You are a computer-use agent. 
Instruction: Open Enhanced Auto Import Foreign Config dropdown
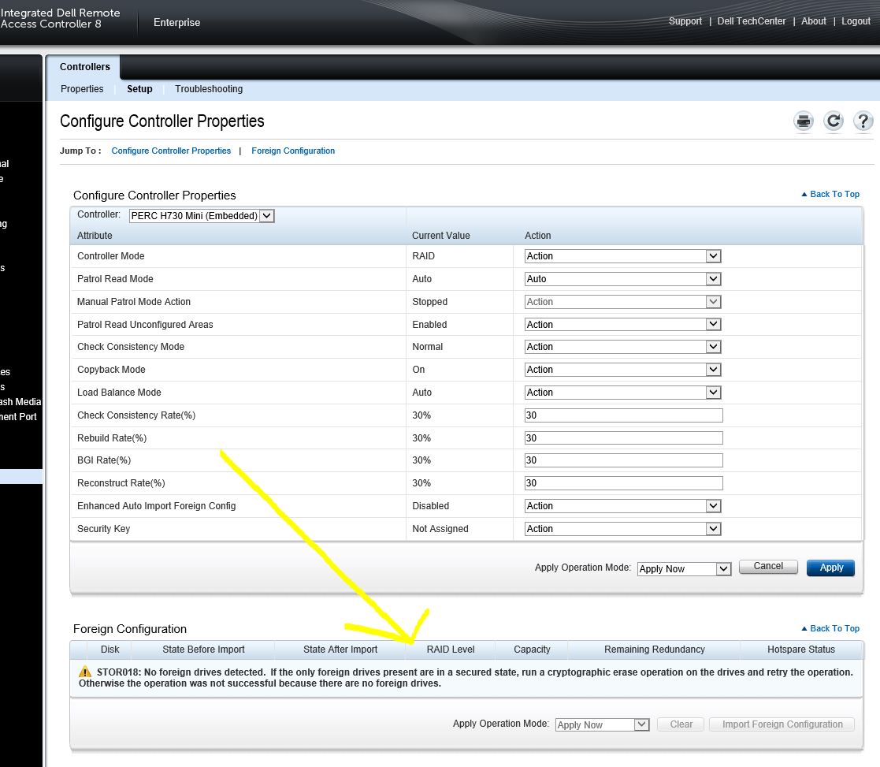(623, 506)
